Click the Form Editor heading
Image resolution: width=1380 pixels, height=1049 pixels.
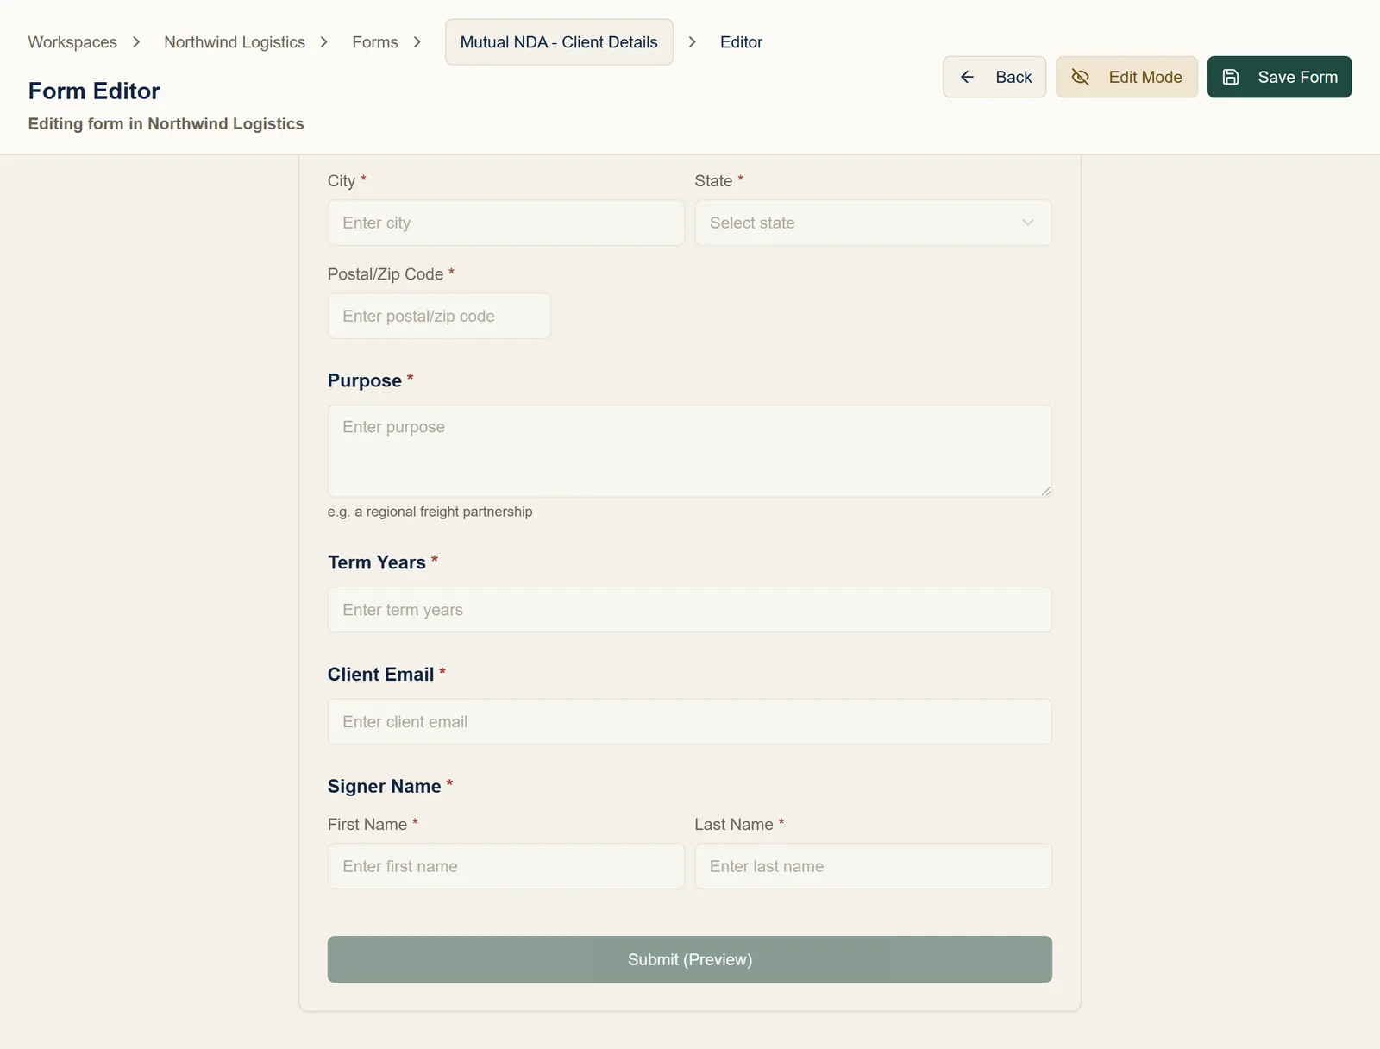tap(94, 91)
